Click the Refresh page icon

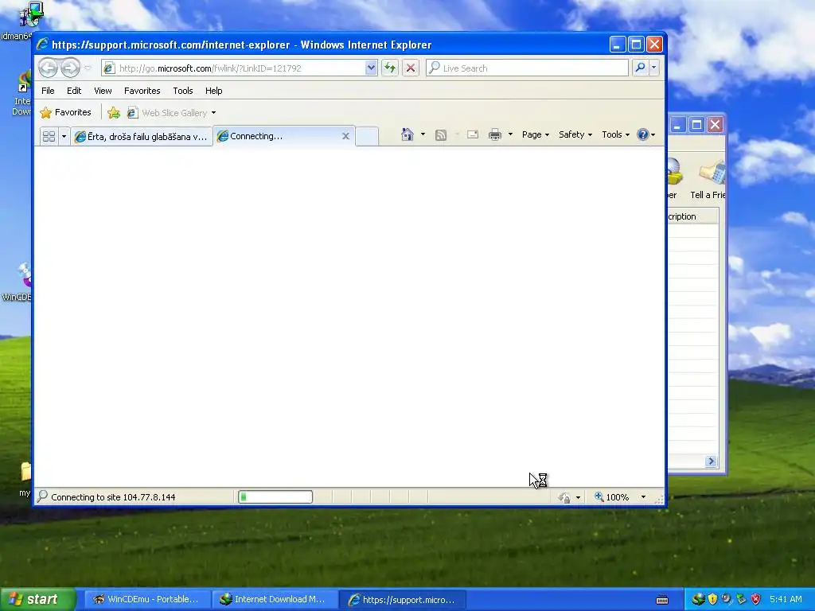[390, 68]
